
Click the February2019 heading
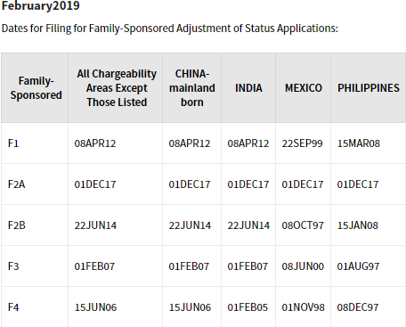point(41,5)
